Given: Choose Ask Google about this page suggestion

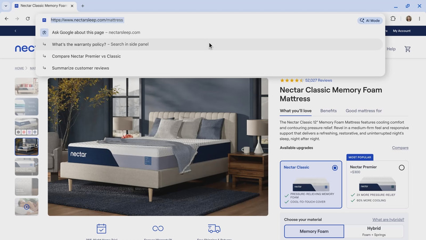Looking at the screenshot, I should [210, 33].
